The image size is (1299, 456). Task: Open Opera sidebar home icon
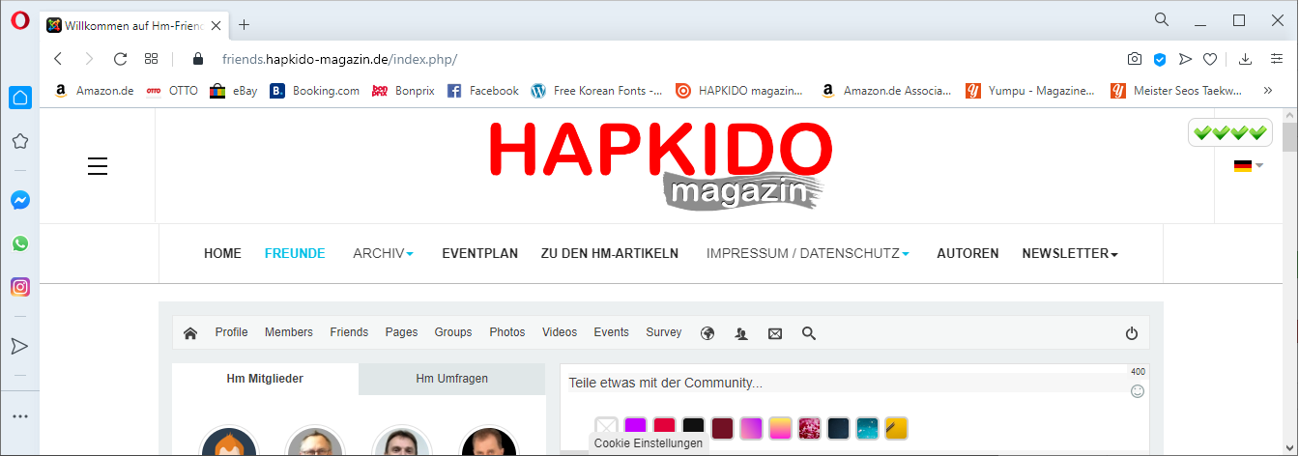pos(19,97)
